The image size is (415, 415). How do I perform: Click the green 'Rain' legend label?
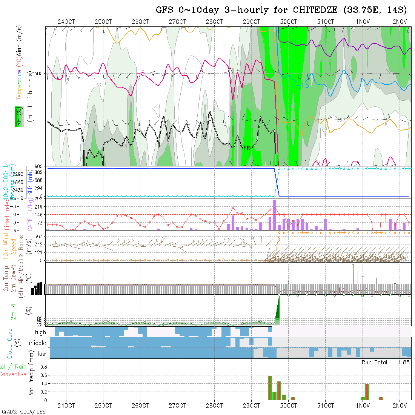20,367
